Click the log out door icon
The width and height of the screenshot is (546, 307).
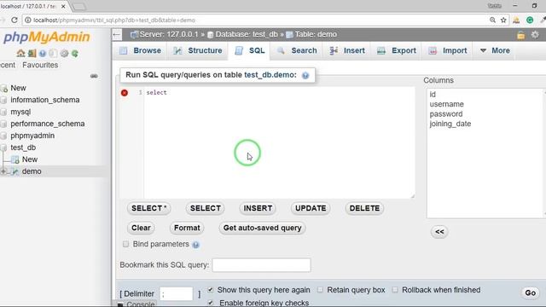point(32,53)
